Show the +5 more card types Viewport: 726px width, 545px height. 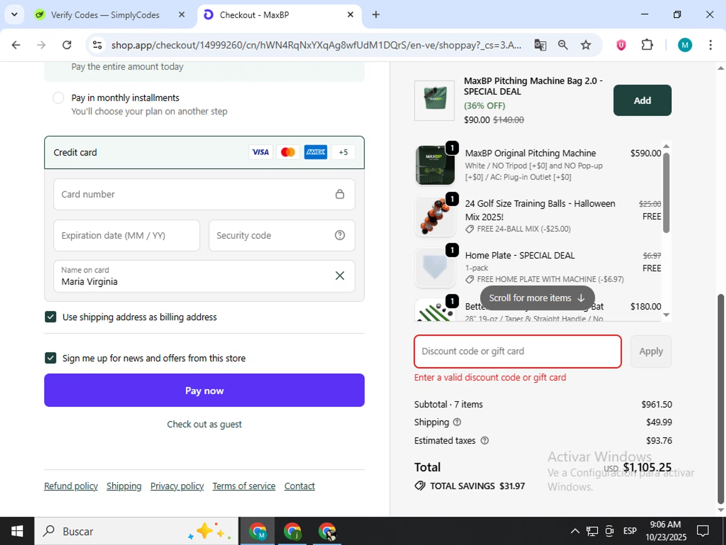(x=343, y=152)
